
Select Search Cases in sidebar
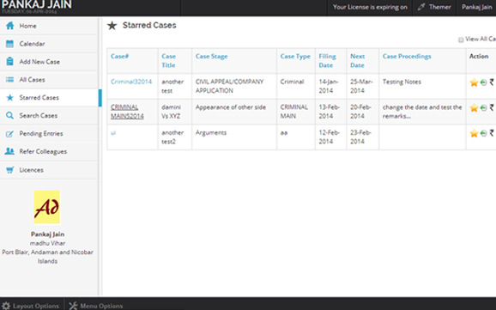click(49, 115)
